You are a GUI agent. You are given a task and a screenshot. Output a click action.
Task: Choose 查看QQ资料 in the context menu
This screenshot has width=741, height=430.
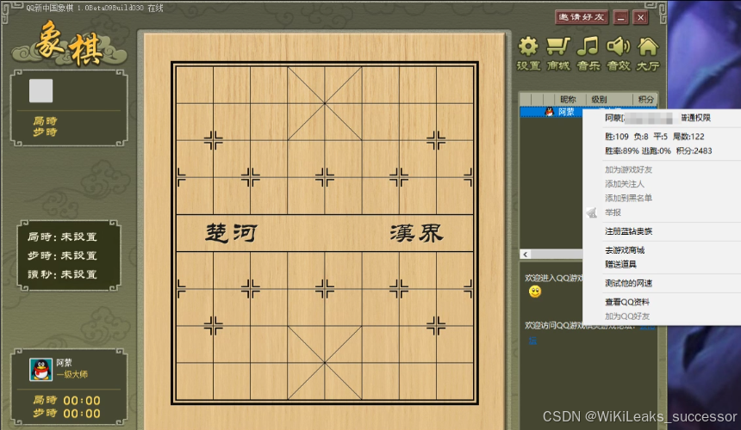click(627, 302)
